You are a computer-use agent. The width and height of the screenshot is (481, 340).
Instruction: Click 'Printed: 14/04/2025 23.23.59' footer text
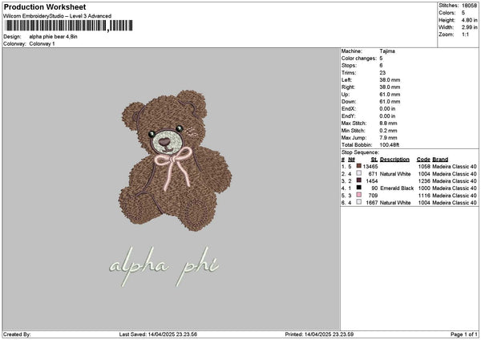tap(319, 334)
